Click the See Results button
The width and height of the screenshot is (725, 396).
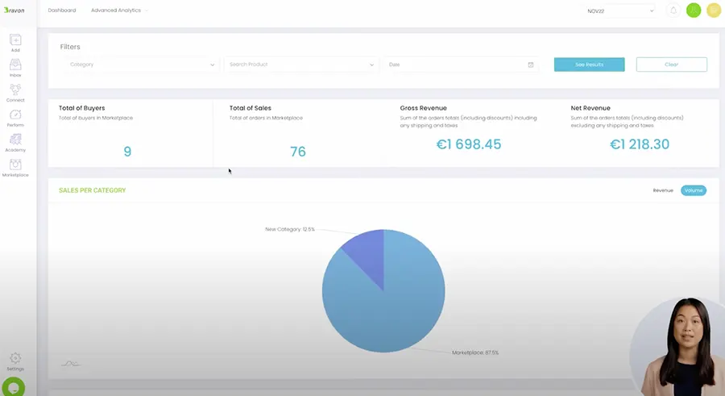coord(589,65)
